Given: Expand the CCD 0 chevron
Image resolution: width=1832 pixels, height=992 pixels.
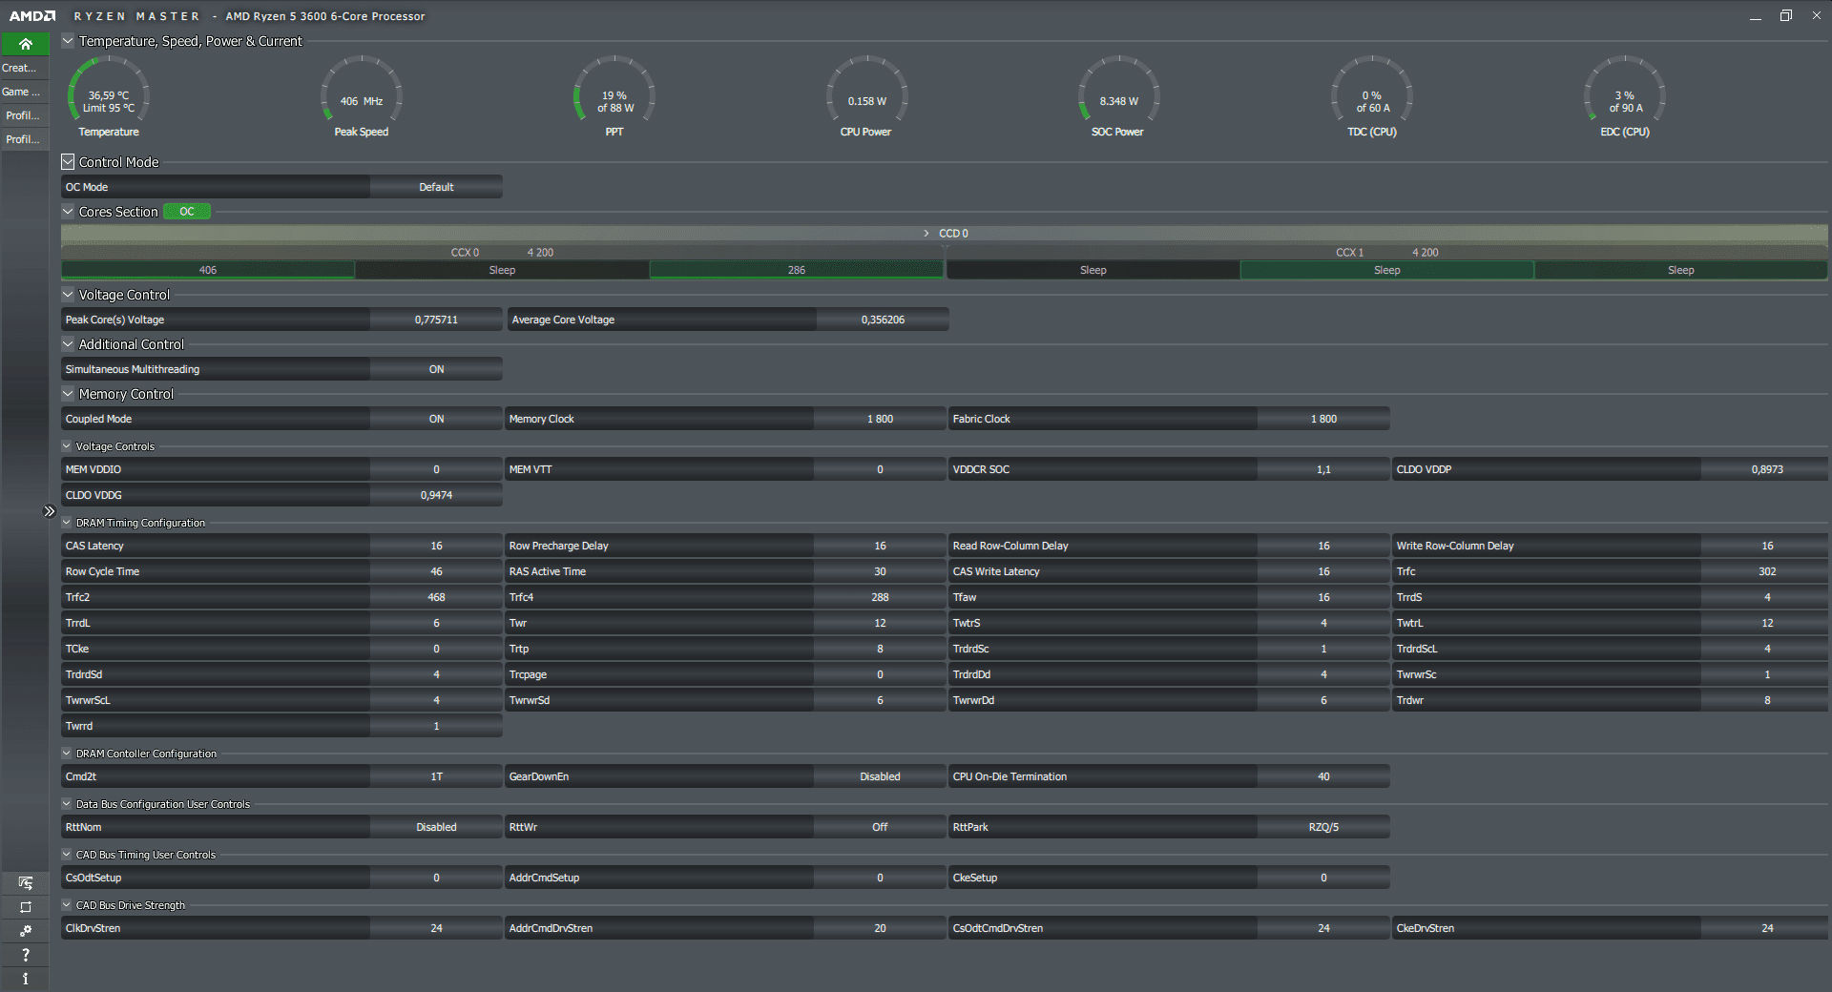Looking at the screenshot, I should tap(926, 234).
